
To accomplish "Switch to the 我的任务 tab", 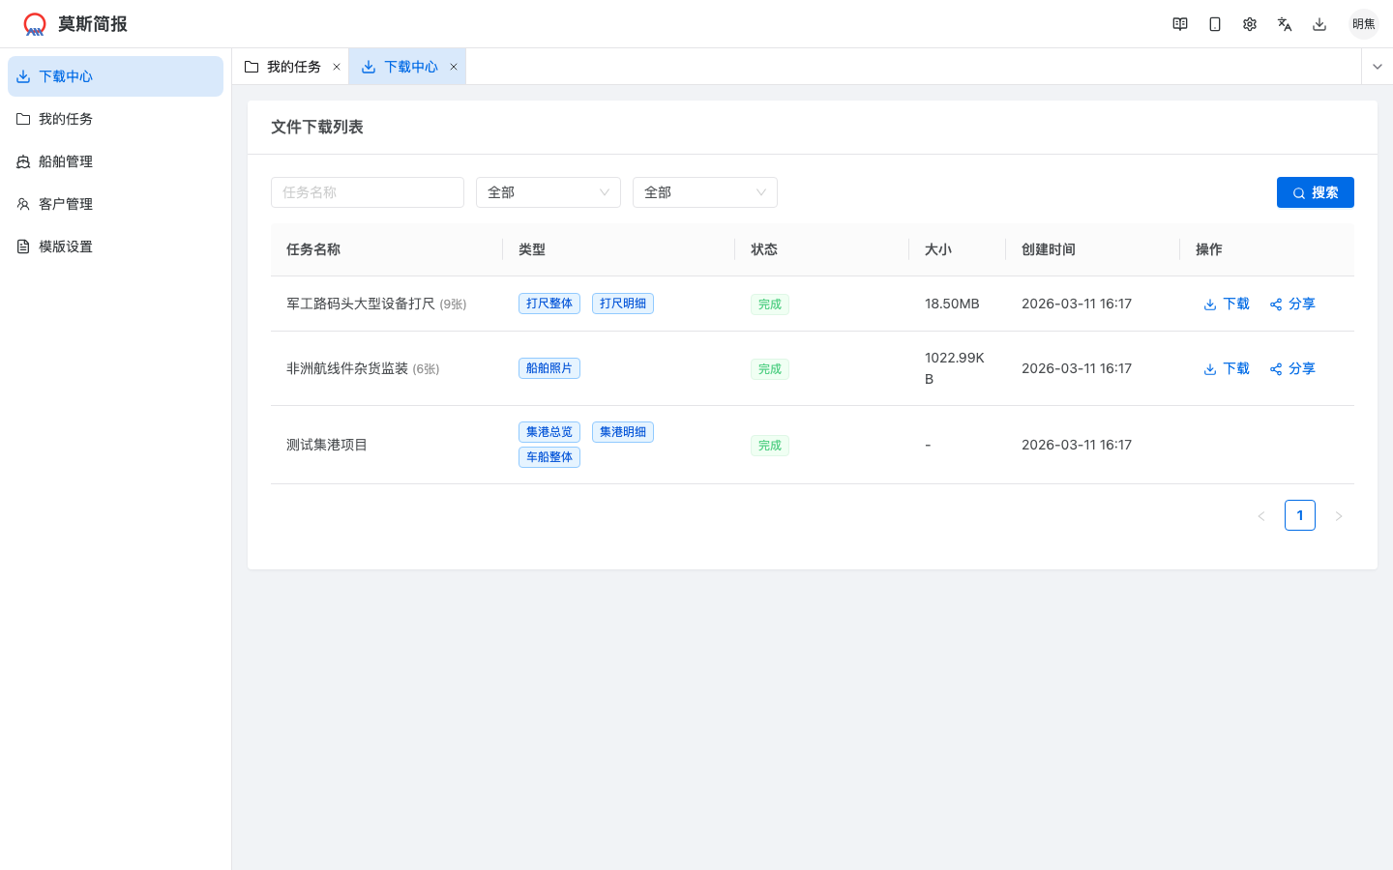I will (292, 66).
